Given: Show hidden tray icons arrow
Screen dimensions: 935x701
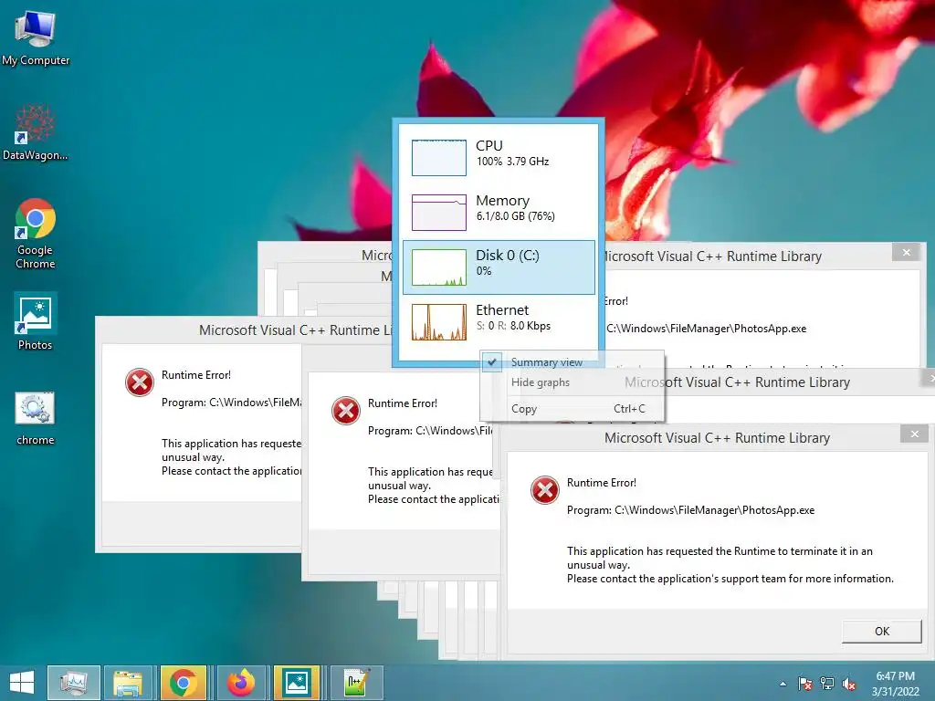Looking at the screenshot, I should tap(783, 684).
